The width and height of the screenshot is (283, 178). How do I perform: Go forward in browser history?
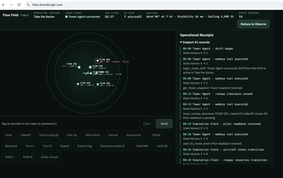[x=11, y=5]
